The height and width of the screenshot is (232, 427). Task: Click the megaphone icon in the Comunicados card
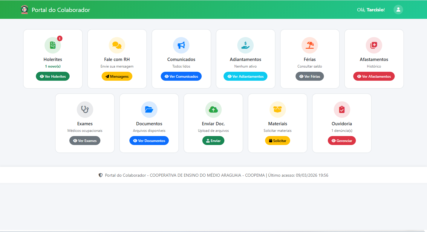(x=181, y=45)
